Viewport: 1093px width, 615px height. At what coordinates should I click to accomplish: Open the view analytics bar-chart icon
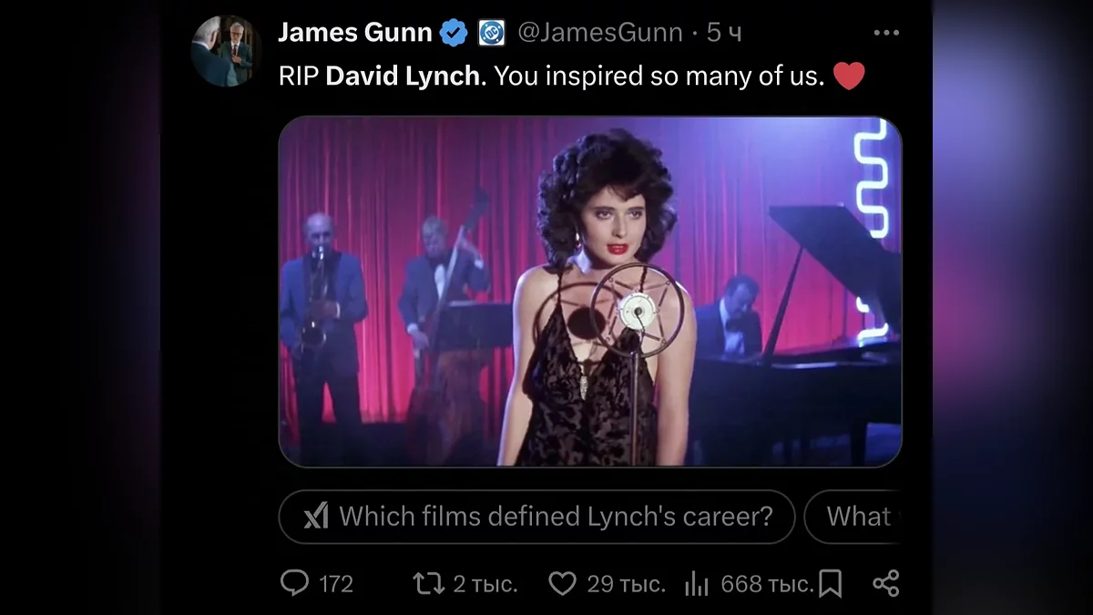point(696,582)
